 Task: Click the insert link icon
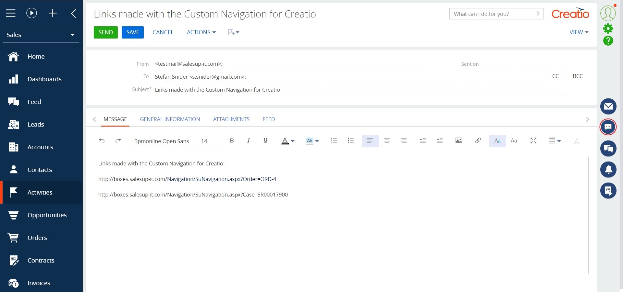click(478, 140)
